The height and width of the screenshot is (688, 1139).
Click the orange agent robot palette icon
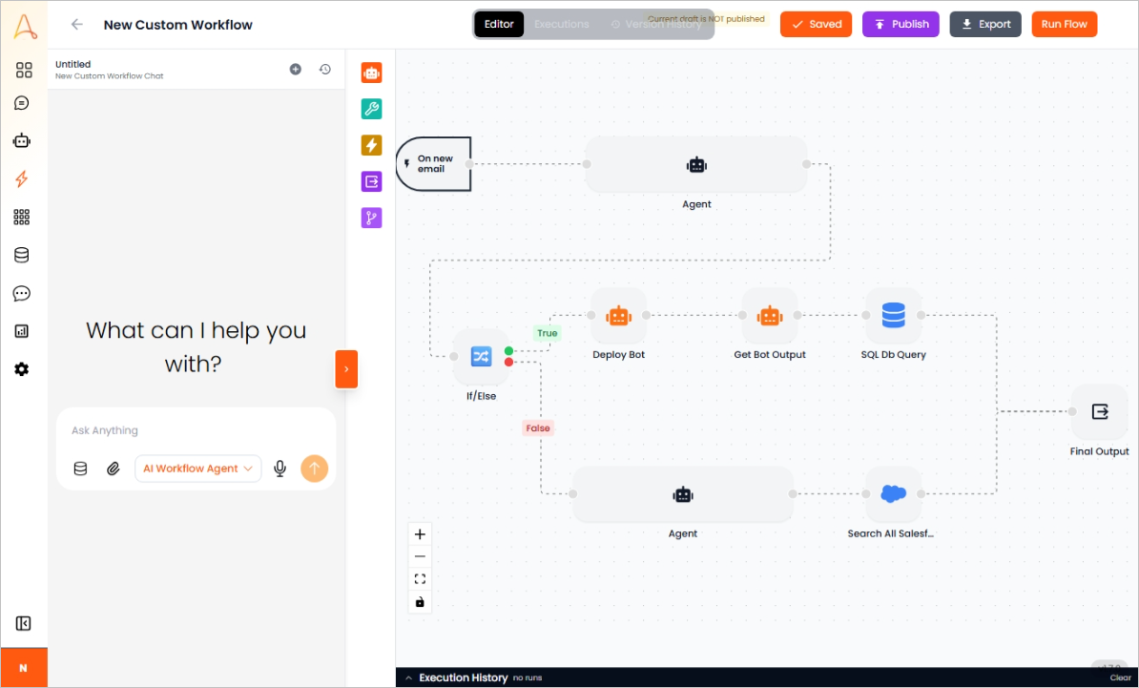pos(371,73)
